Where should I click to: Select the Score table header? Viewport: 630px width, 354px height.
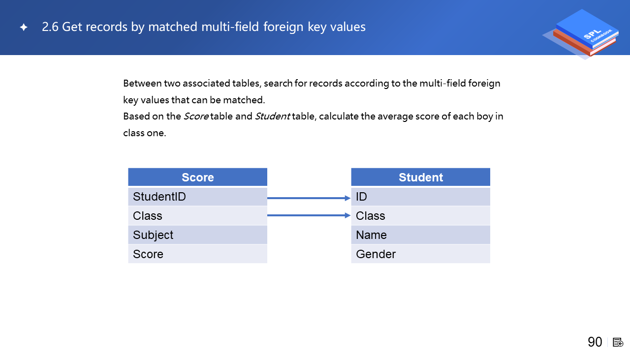click(197, 177)
